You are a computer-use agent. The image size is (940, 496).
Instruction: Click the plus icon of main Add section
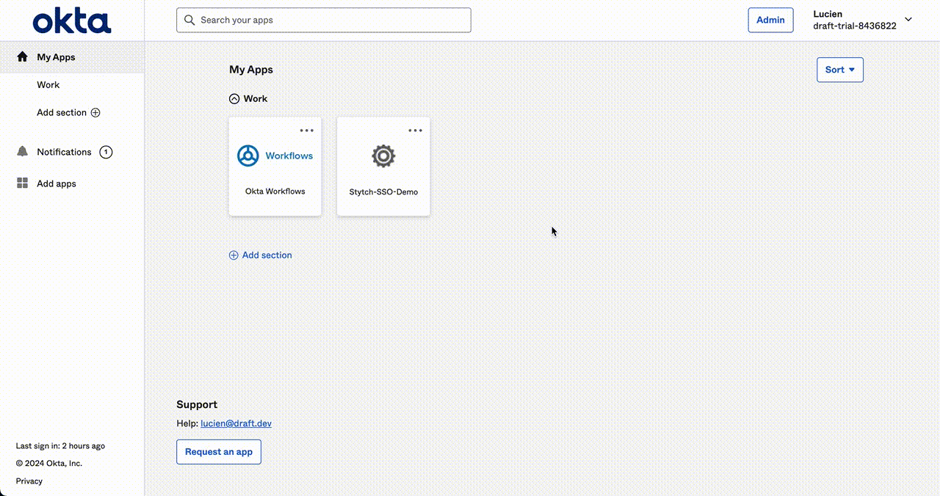[234, 255]
